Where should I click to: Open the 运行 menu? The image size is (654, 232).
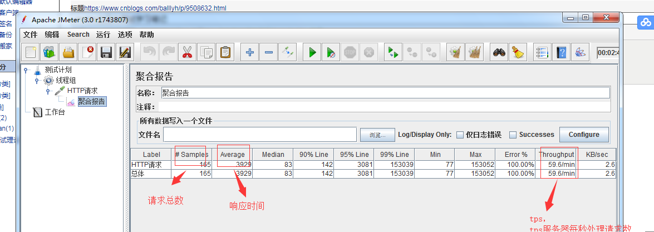[x=103, y=34]
